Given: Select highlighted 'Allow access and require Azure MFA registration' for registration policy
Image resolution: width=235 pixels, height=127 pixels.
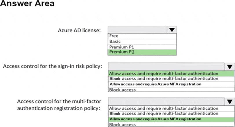Looking at the screenshot, I should [164, 119].
